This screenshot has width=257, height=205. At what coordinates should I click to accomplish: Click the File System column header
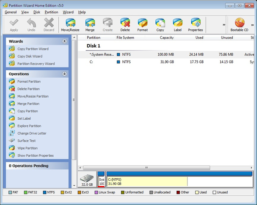pos(130,37)
